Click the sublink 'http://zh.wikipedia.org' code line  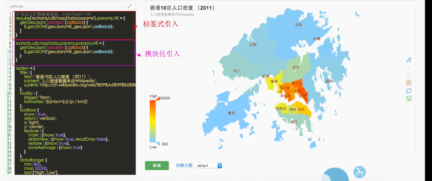point(80,85)
